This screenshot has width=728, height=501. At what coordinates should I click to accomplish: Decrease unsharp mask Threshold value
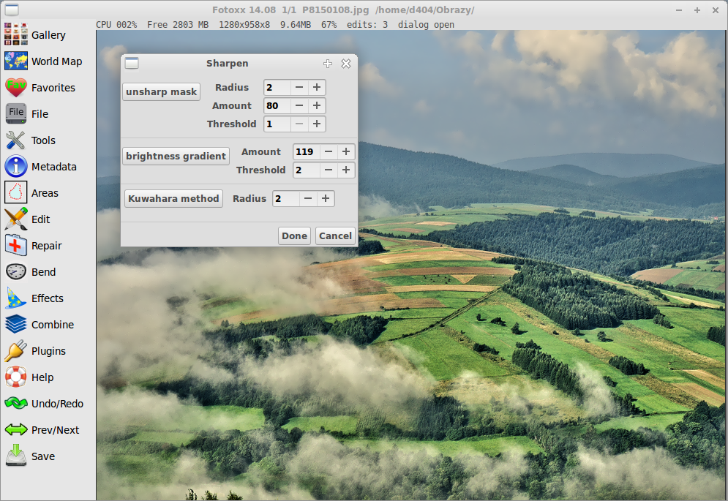(299, 124)
